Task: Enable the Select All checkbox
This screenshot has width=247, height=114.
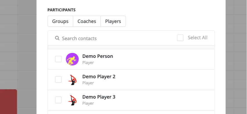Action: point(180,38)
